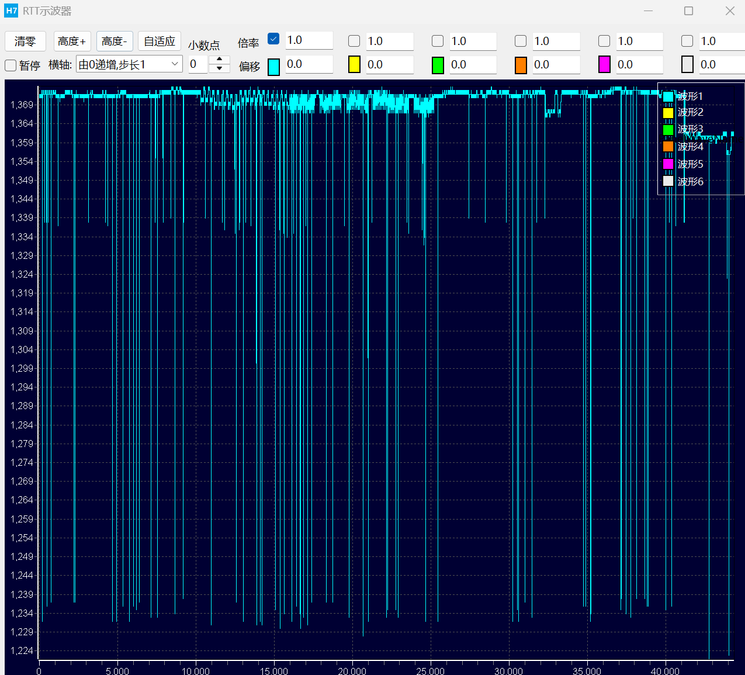Image resolution: width=745 pixels, height=675 pixels.
Task: Click the 小数点 decimal value field
Action: 198,64
